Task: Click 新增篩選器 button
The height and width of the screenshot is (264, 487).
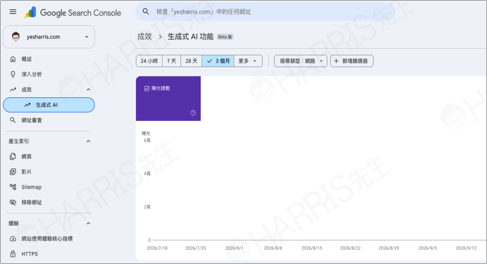Action: 352,61
